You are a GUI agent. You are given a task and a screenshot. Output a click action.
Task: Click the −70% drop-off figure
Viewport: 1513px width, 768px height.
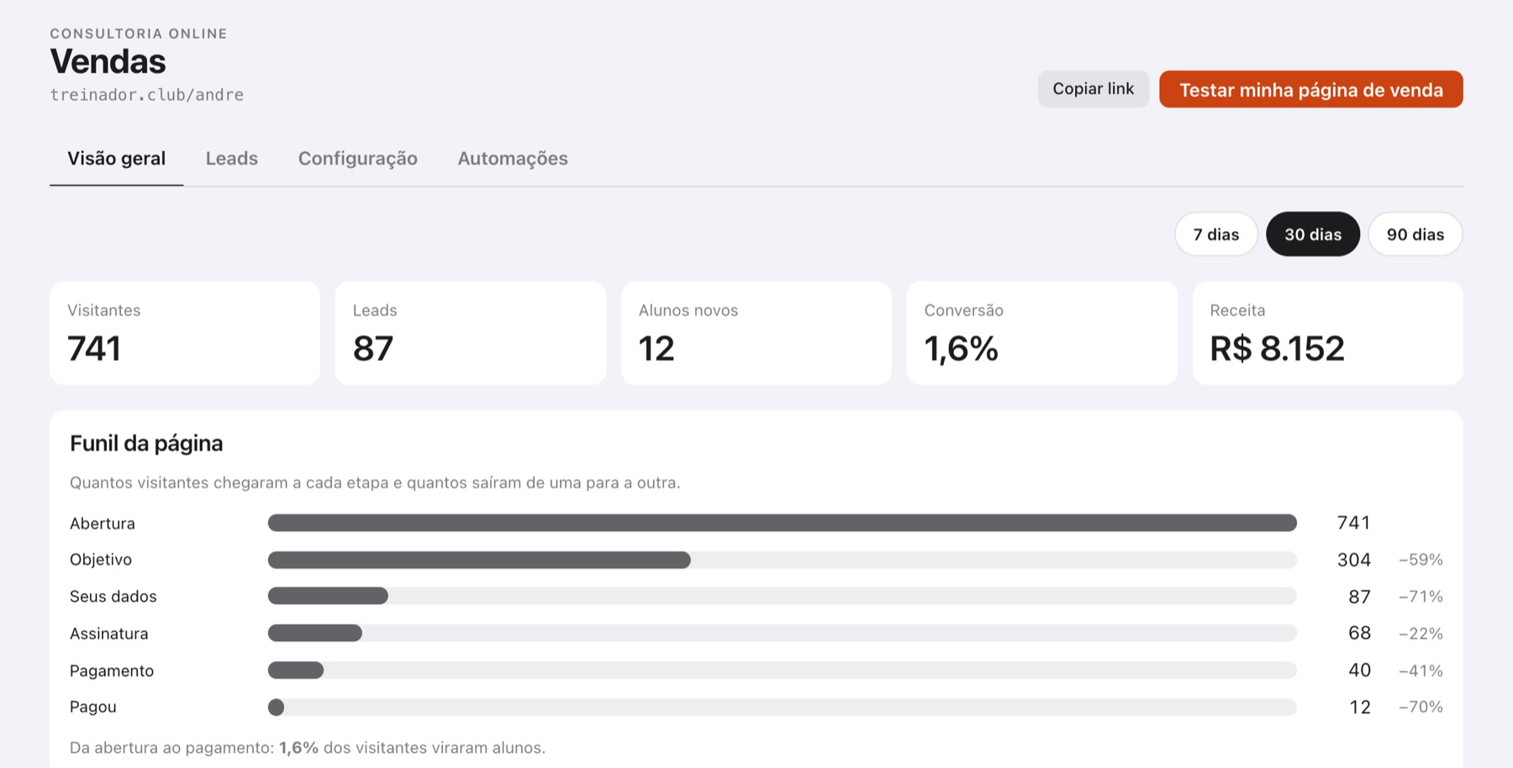click(x=1421, y=707)
